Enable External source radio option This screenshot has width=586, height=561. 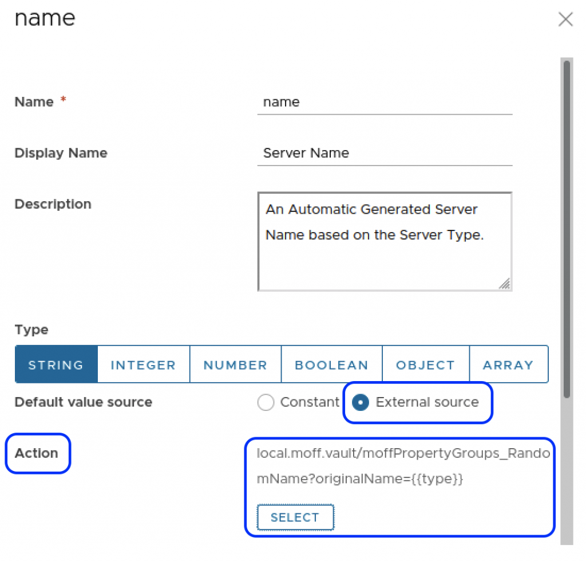coord(361,403)
